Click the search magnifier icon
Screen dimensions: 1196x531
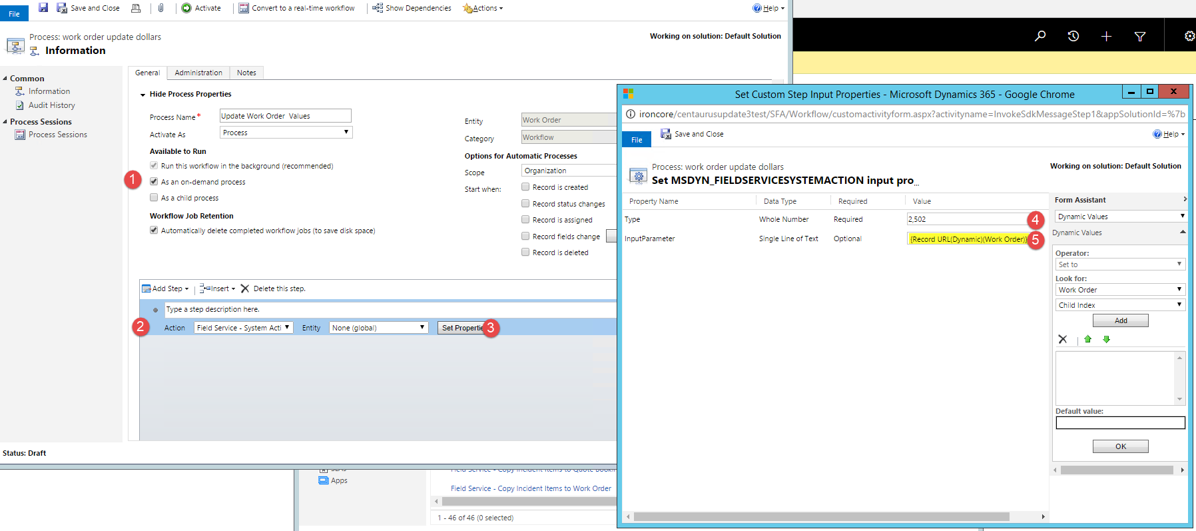[1040, 36]
